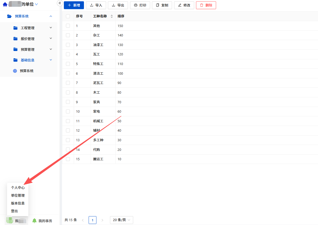
Task: Select the checkbox for row 杂工
Action: [68, 35]
